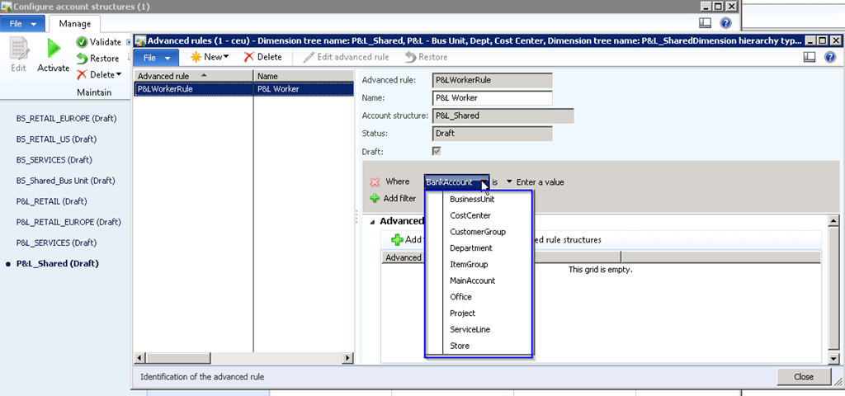Screen dimensions: 845x396
Task: Choose MainAccount in the dimension list
Action: pos(472,280)
